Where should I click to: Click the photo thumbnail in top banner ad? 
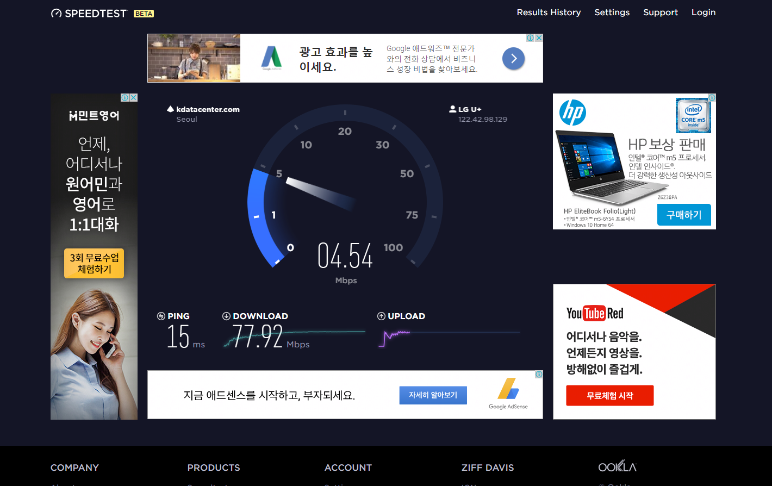194,58
